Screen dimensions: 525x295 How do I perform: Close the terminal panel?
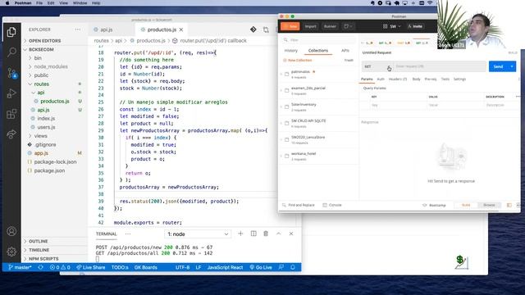pos(291,234)
